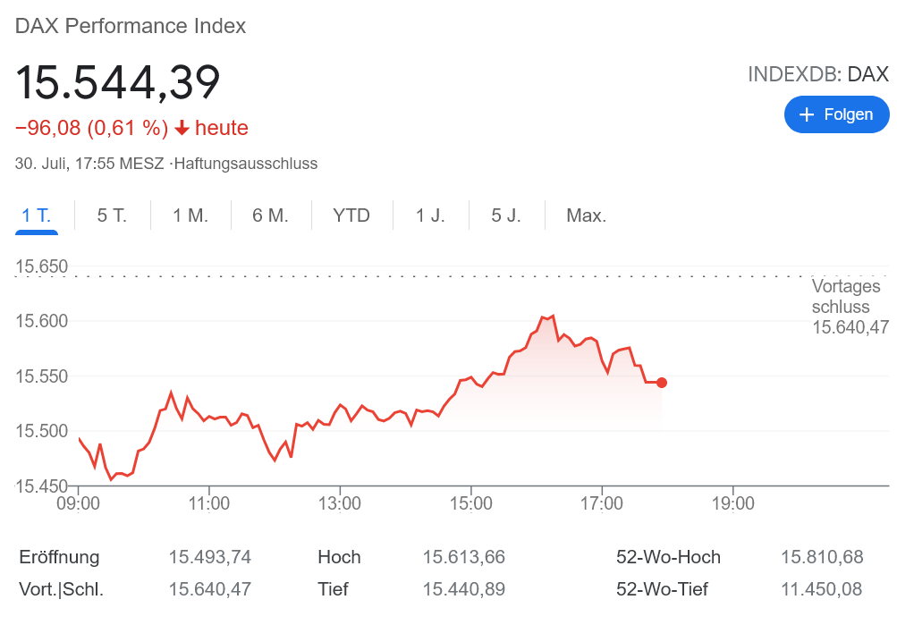Click the Eröffnung value 15.493,74
The height and width of the screenshot is (625, 897).
tap(210, 557)
